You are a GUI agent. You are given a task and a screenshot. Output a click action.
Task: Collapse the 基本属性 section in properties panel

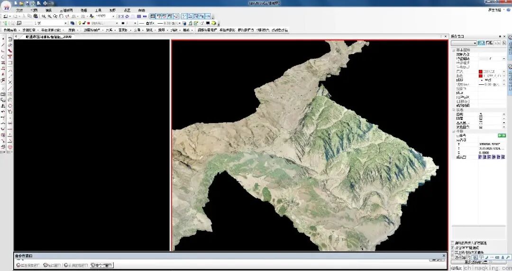pyautogui.click(x=454, y=50)
